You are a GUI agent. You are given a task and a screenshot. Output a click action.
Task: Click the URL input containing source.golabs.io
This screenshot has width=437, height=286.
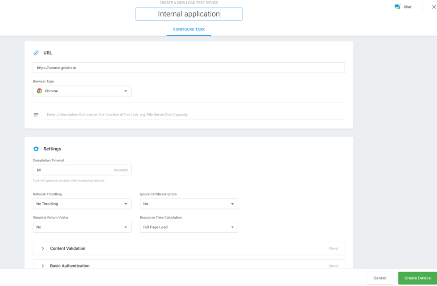tap(189, 67)
